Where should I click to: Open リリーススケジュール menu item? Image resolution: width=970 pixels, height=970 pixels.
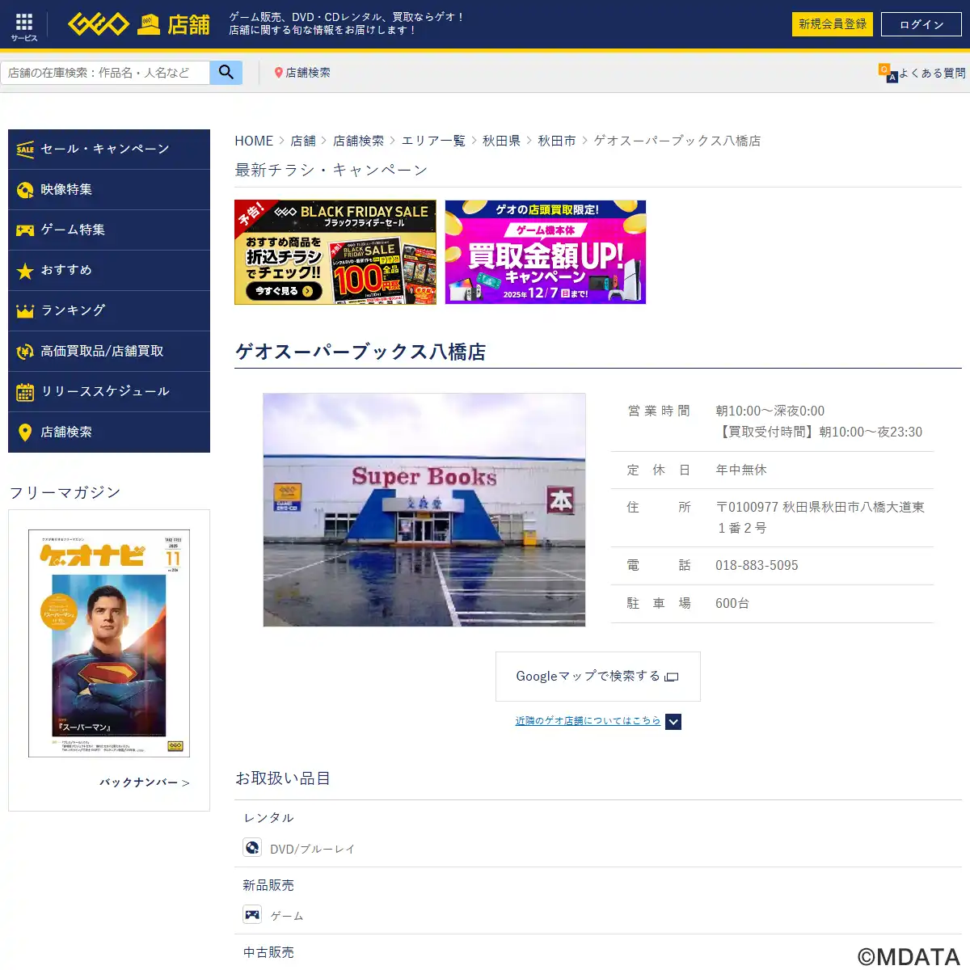click(x=109, y=392)
